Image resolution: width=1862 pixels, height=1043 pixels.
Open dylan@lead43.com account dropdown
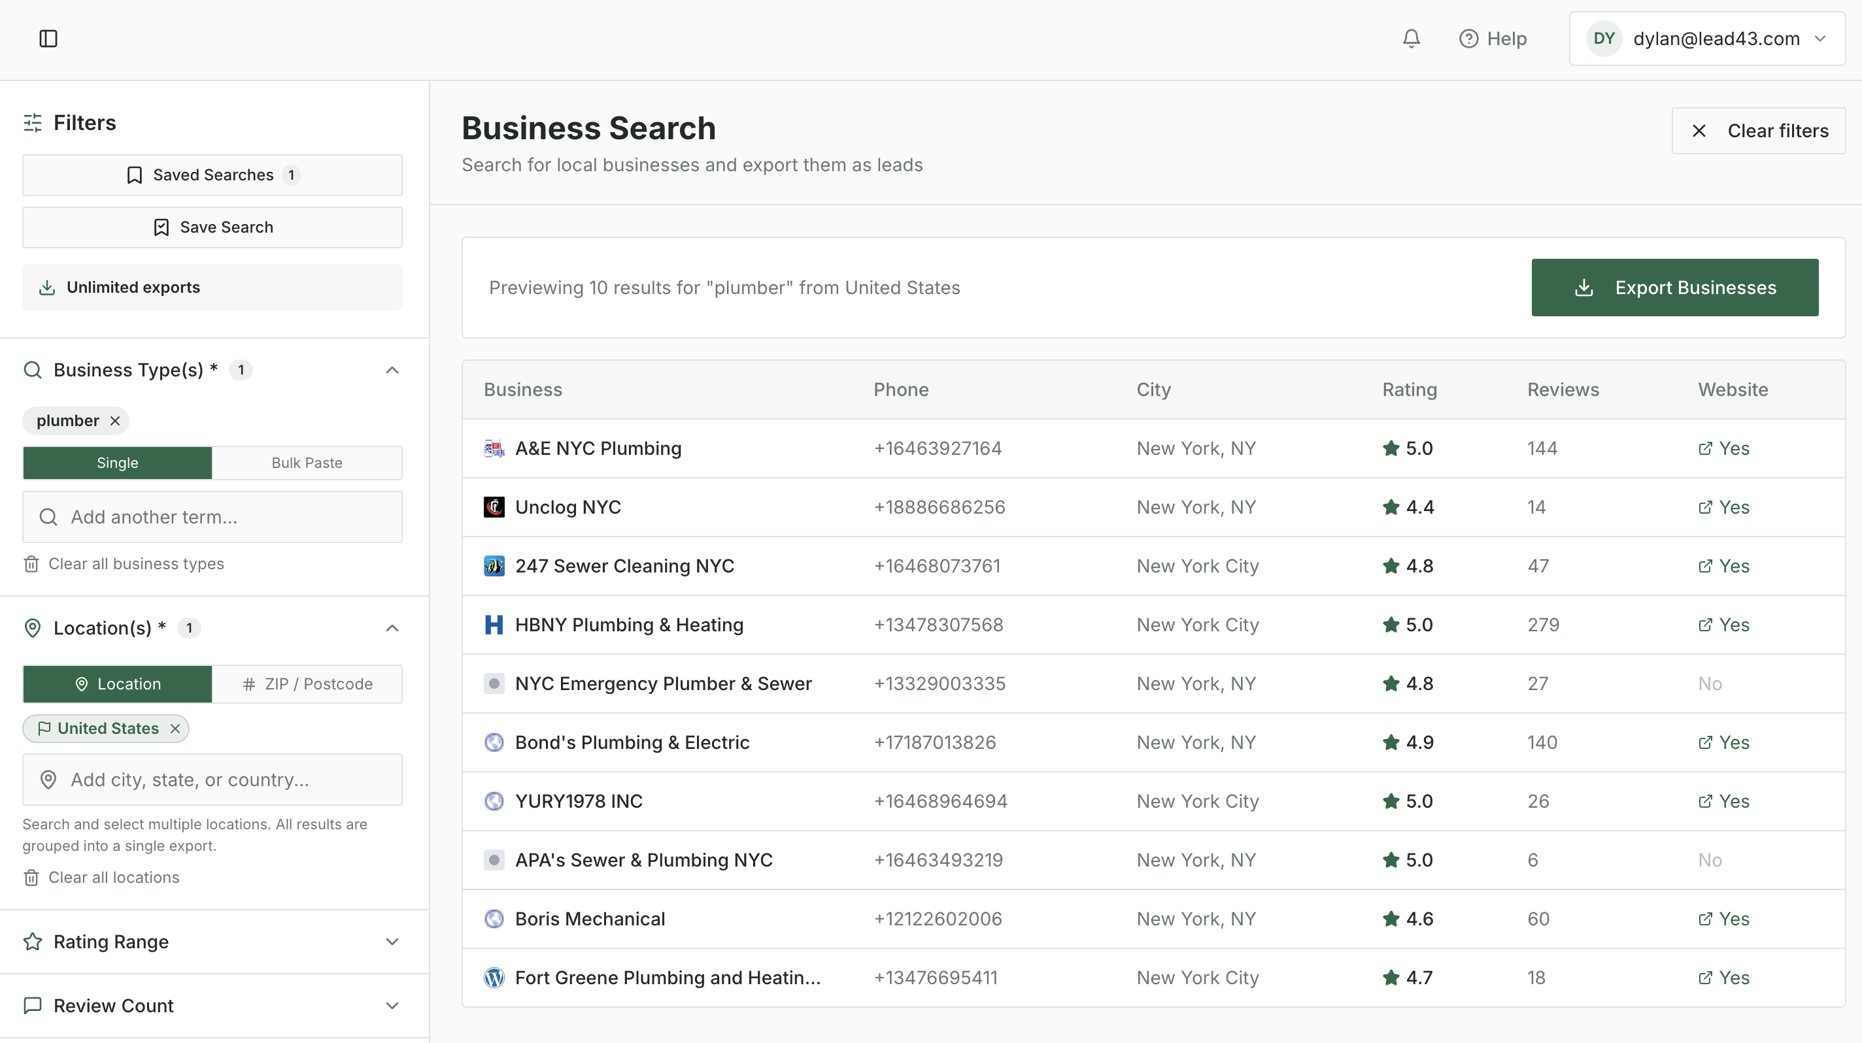1707,39
